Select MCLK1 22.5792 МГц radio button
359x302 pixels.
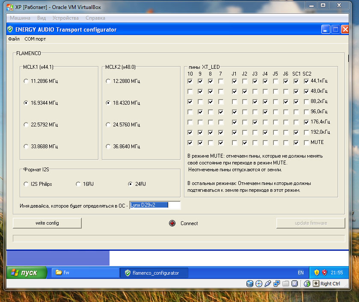click(x=26, y=125)
